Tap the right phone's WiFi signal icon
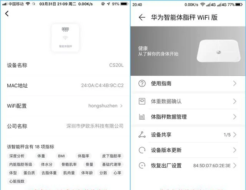The height and width of the screenshot is (190, 246). pos(203,5)
